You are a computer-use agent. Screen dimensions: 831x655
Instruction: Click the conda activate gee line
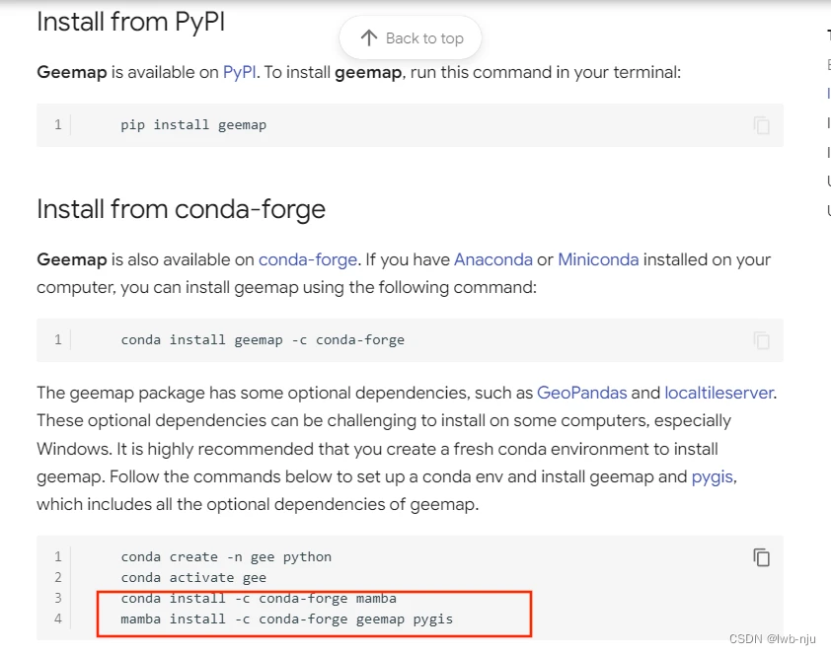pyautogui.click(x=193, y=577)
